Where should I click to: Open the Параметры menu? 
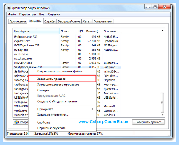coord(27,15)
